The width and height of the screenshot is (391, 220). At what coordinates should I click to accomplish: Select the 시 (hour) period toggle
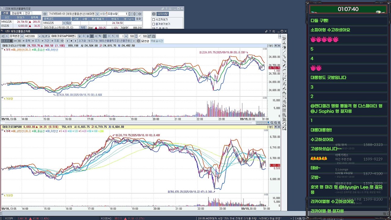[96, 36]
